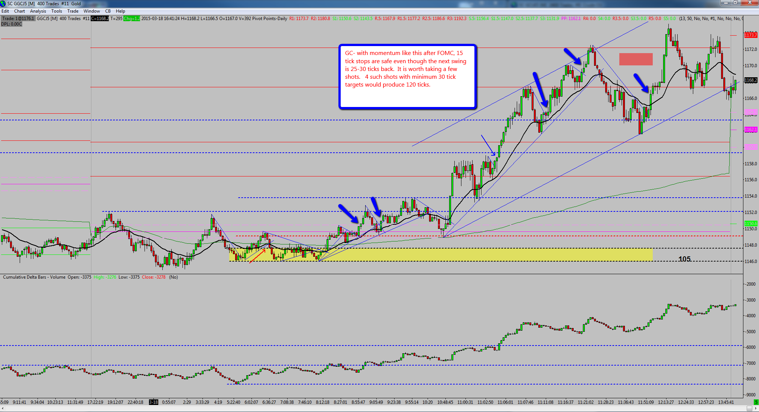
Task: Click the 11:00:31 time axis label
Action: (x=465, y=402)
